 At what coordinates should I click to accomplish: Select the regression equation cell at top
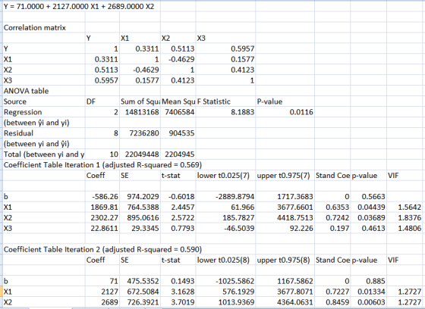pos(79,7)
